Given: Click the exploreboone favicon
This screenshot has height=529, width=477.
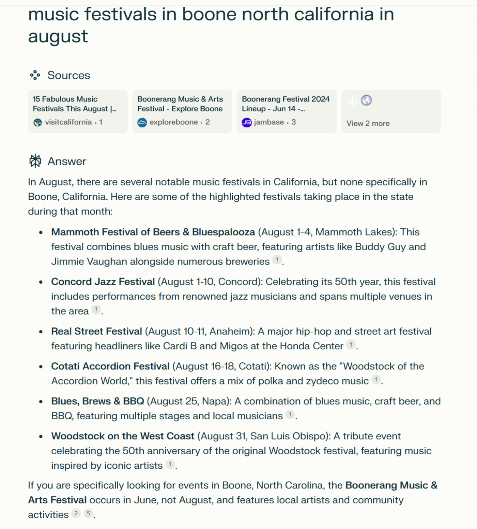Looking at the screenshot, I should coord(142,122).
